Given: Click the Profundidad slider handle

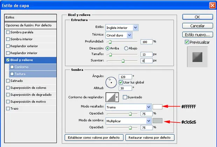Looking at the screenshot, I should [110, 42].
